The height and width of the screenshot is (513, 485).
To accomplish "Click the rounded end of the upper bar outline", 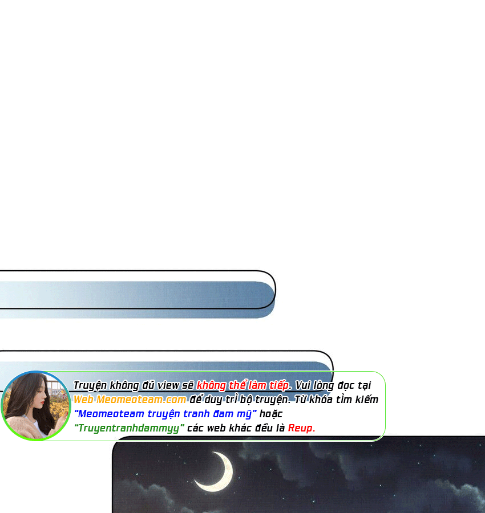I will tap(273, 289).
